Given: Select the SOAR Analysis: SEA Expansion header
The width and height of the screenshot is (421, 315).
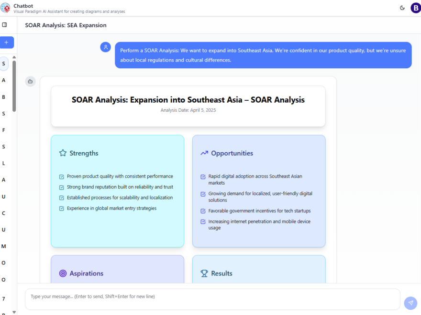Looking at the screenshot, I should (65, 25).
